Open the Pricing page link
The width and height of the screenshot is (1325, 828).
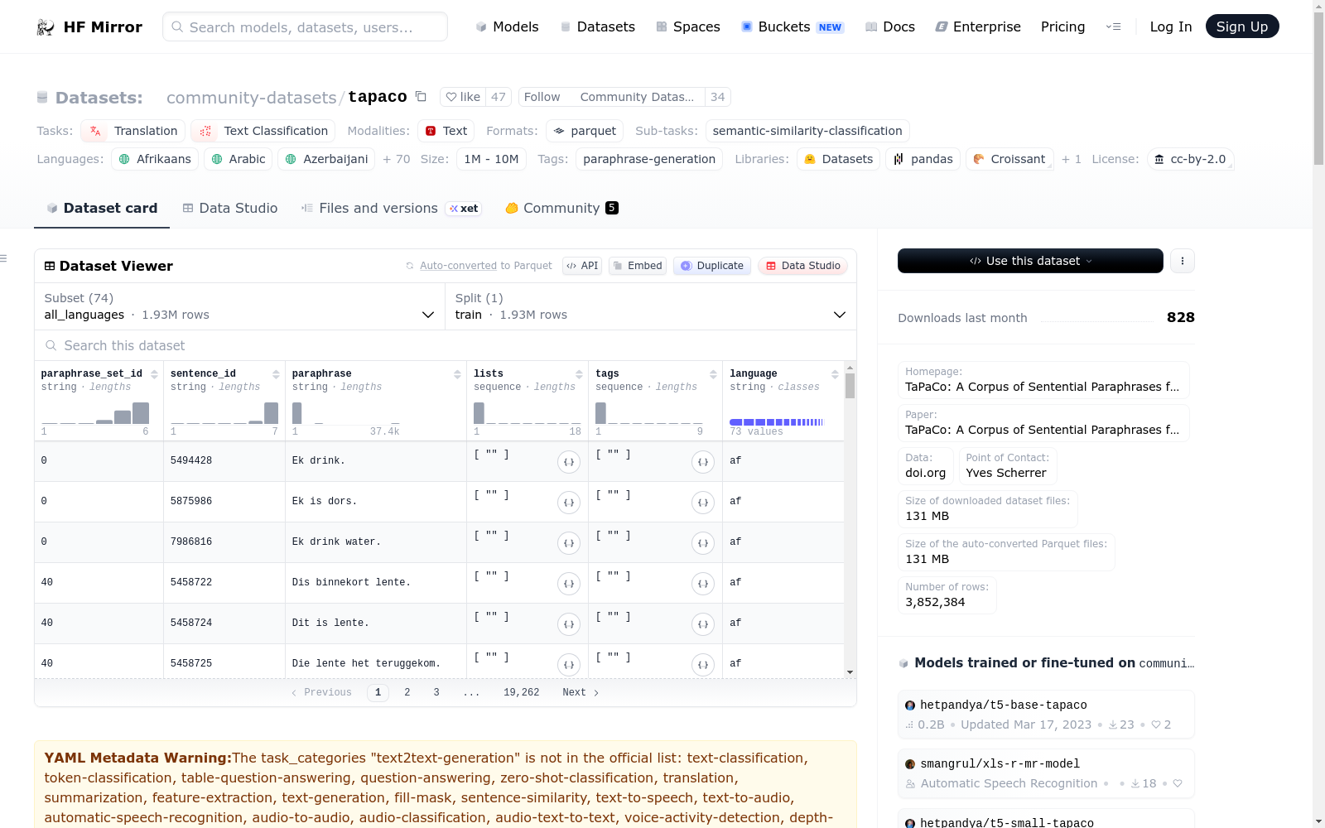coord(1063,27)
